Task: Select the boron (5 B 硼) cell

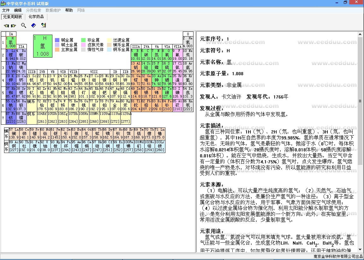Action: click(136, 55)
